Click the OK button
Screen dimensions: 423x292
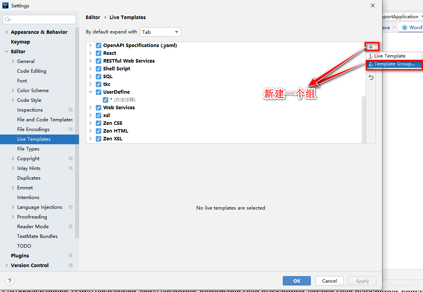click(x=297, y=281)
